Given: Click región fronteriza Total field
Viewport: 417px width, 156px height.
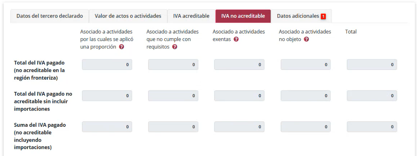Looking at the screenshot, I should (x=372, y=65).
